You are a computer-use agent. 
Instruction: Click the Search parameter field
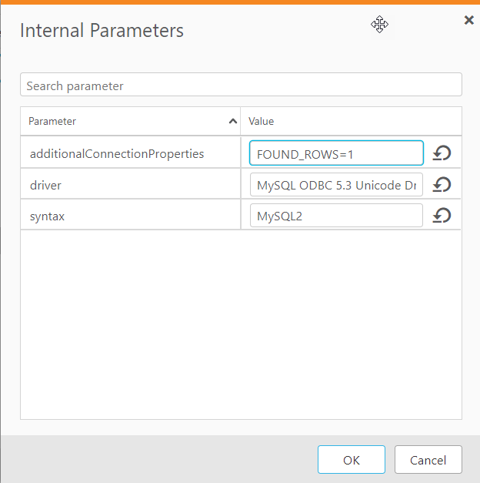(x=241, y=86)
